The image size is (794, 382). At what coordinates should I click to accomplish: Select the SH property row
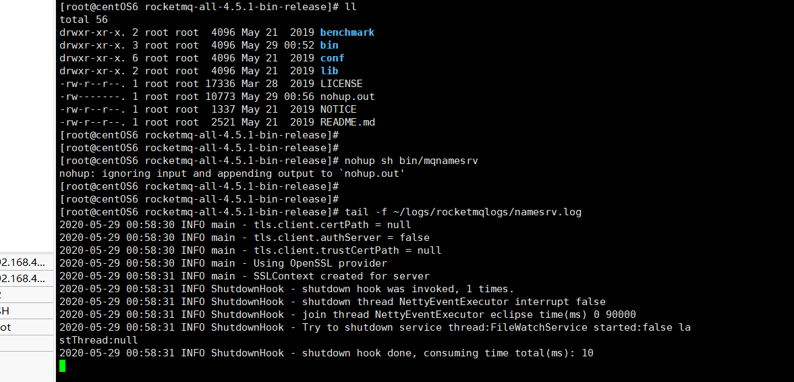[26, 311]
